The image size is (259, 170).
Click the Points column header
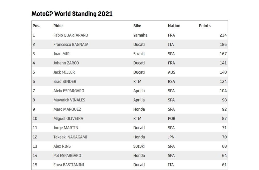pyautogui.click(x=205, y=26)
